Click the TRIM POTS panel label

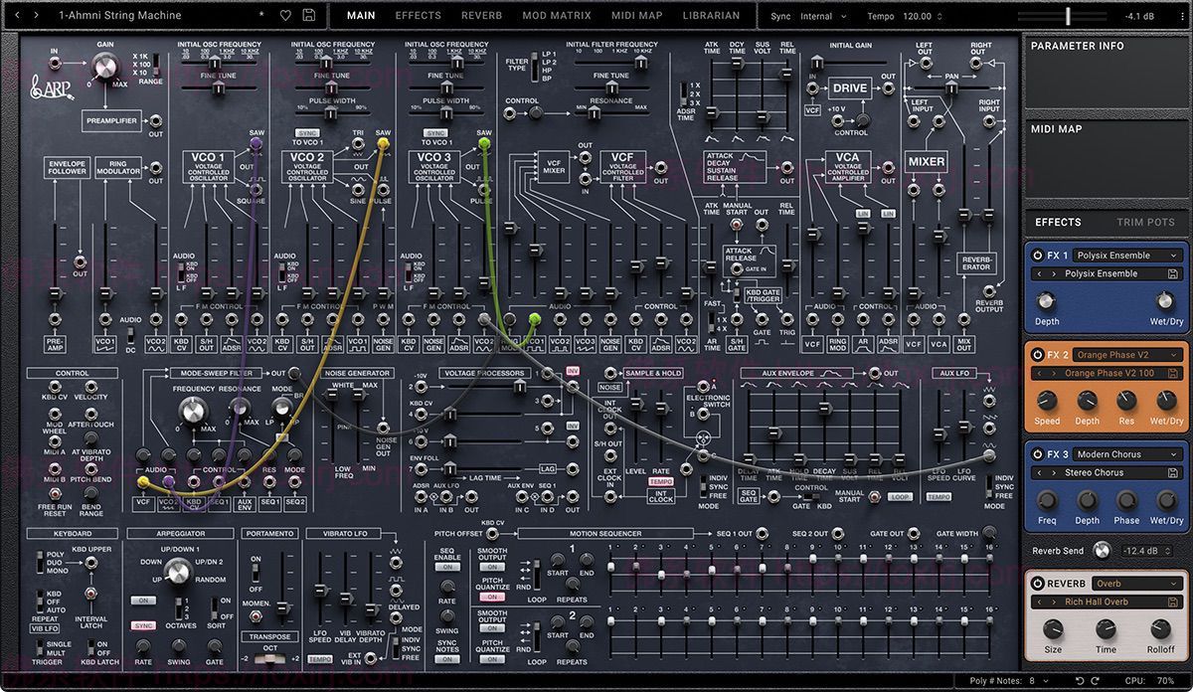[x=1145, y=222]
